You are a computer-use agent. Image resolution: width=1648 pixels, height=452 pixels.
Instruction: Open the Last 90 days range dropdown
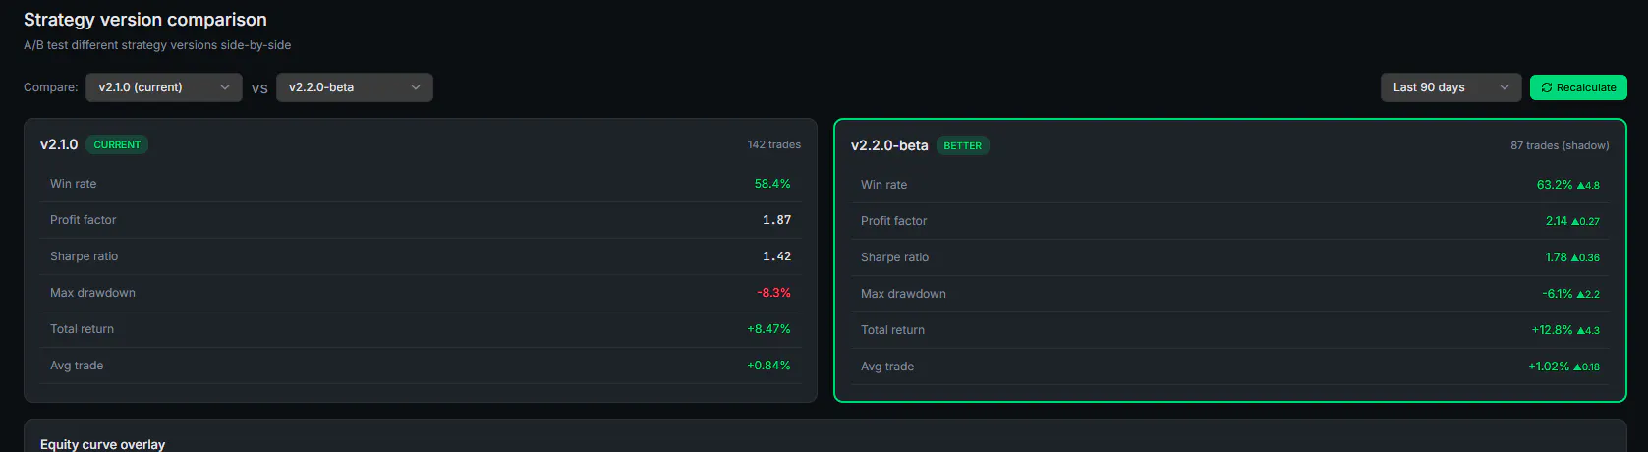point(1450,87)
